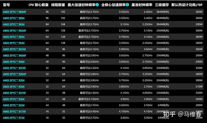207x123 pixels.
Task: Select the 3.6GHz base clock for EPYC 9474F
Action: pyautogui.click(x=148, y=49)
